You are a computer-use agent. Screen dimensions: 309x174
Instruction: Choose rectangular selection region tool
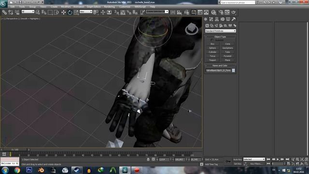[50, 13]
